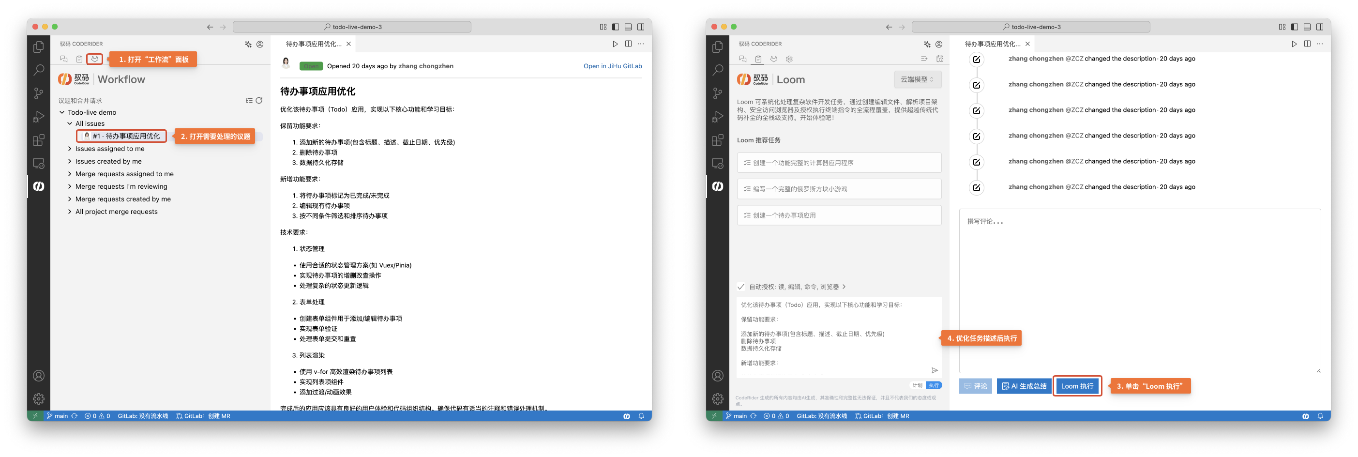Screen dimensions: 1358x457
Task: Expand Issues assigned to me
Action: coord(70,149)
